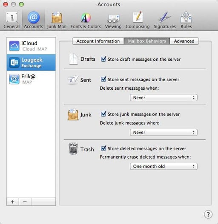Open Fonts & Colors preferences
218x224 pixels.
pyautogui.click(x=86, y=20)
